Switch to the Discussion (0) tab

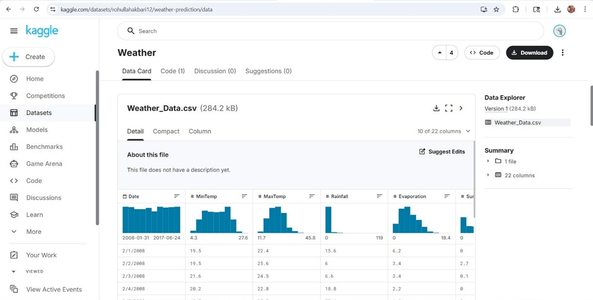pos(215,71)
